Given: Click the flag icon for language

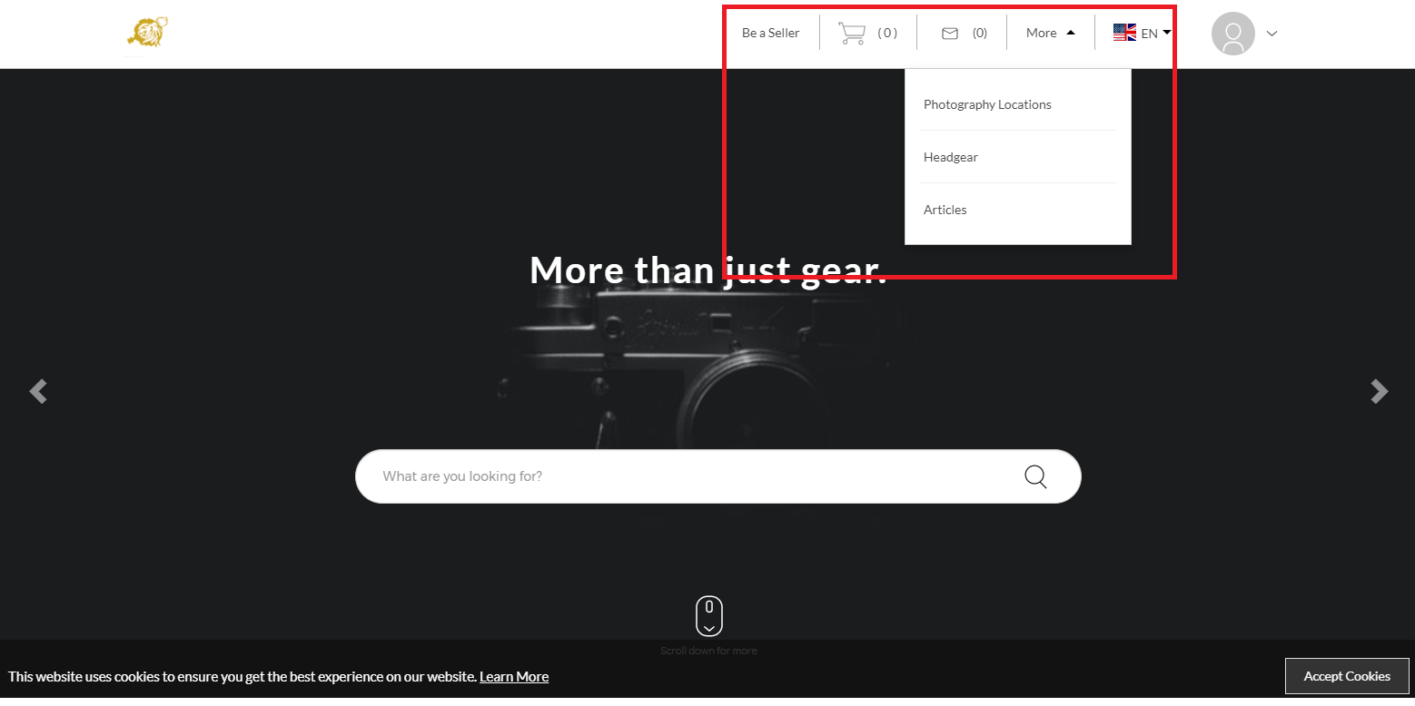Looking at the screenshot, I should click(x=1124, y=33).
